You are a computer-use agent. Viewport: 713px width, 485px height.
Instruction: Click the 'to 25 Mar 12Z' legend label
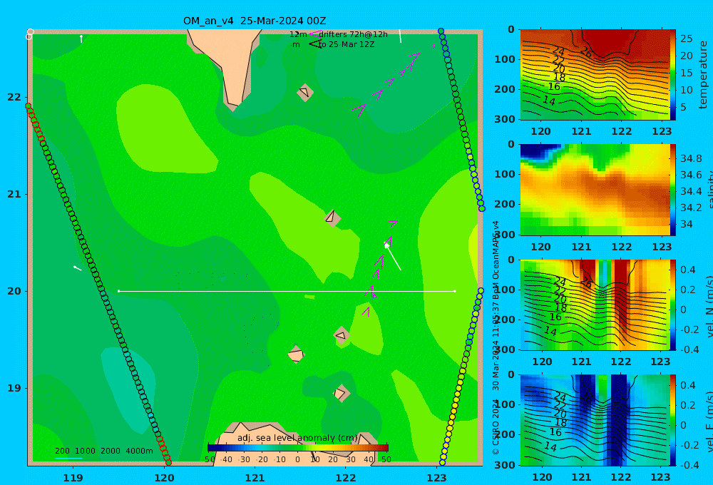coord(347,45)
